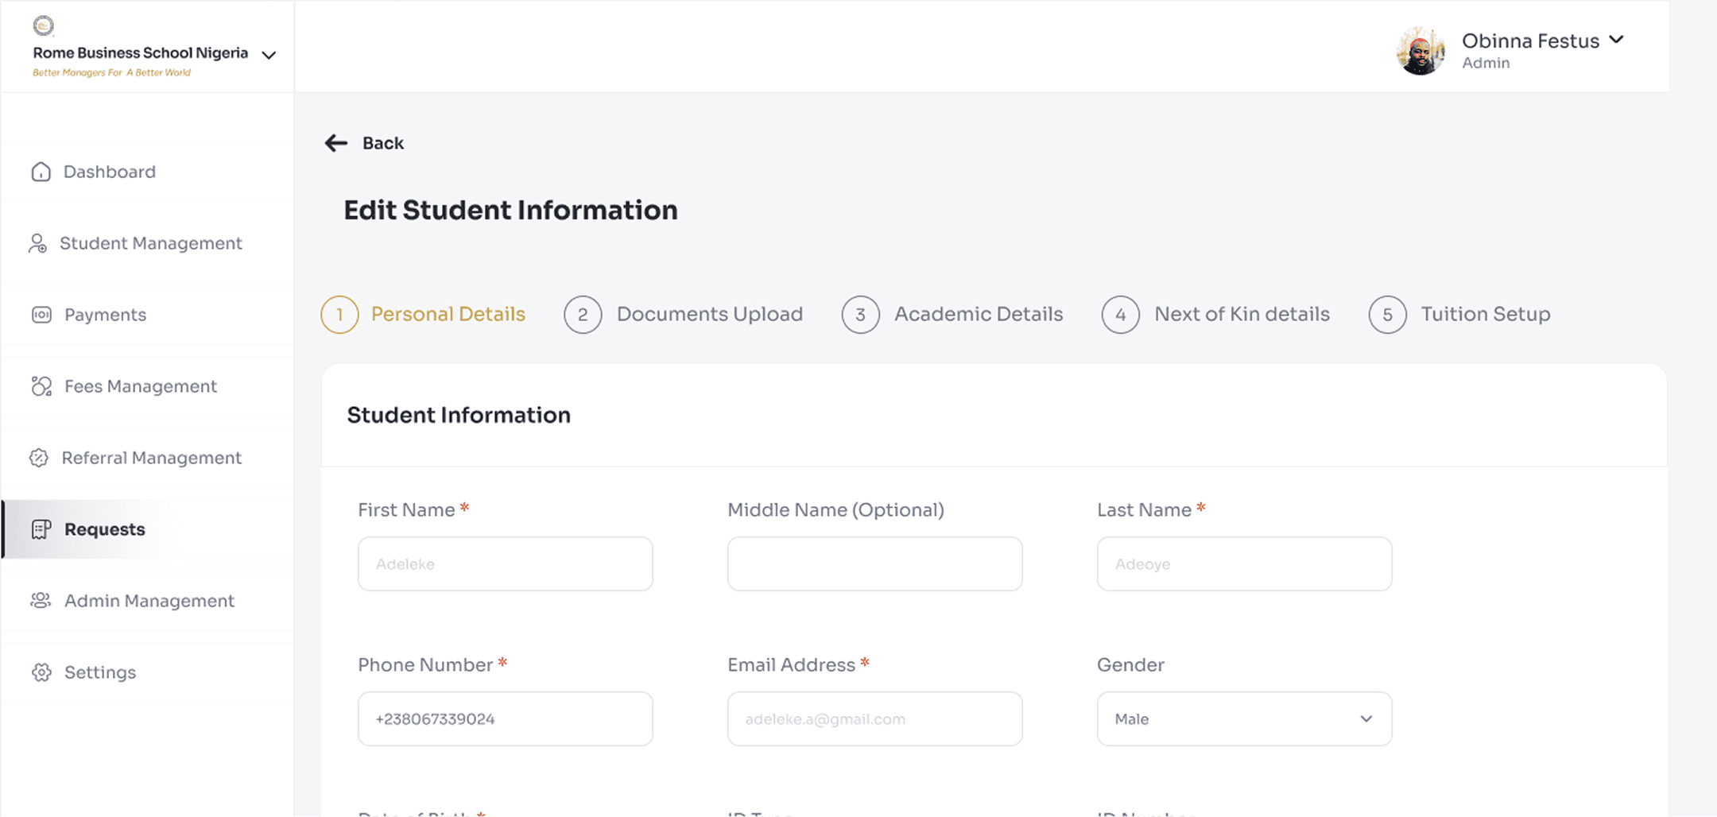The image size is (1717, 817).
Task: Expand the Rome Business School Nigeria selector
Action: pos(269,55)
